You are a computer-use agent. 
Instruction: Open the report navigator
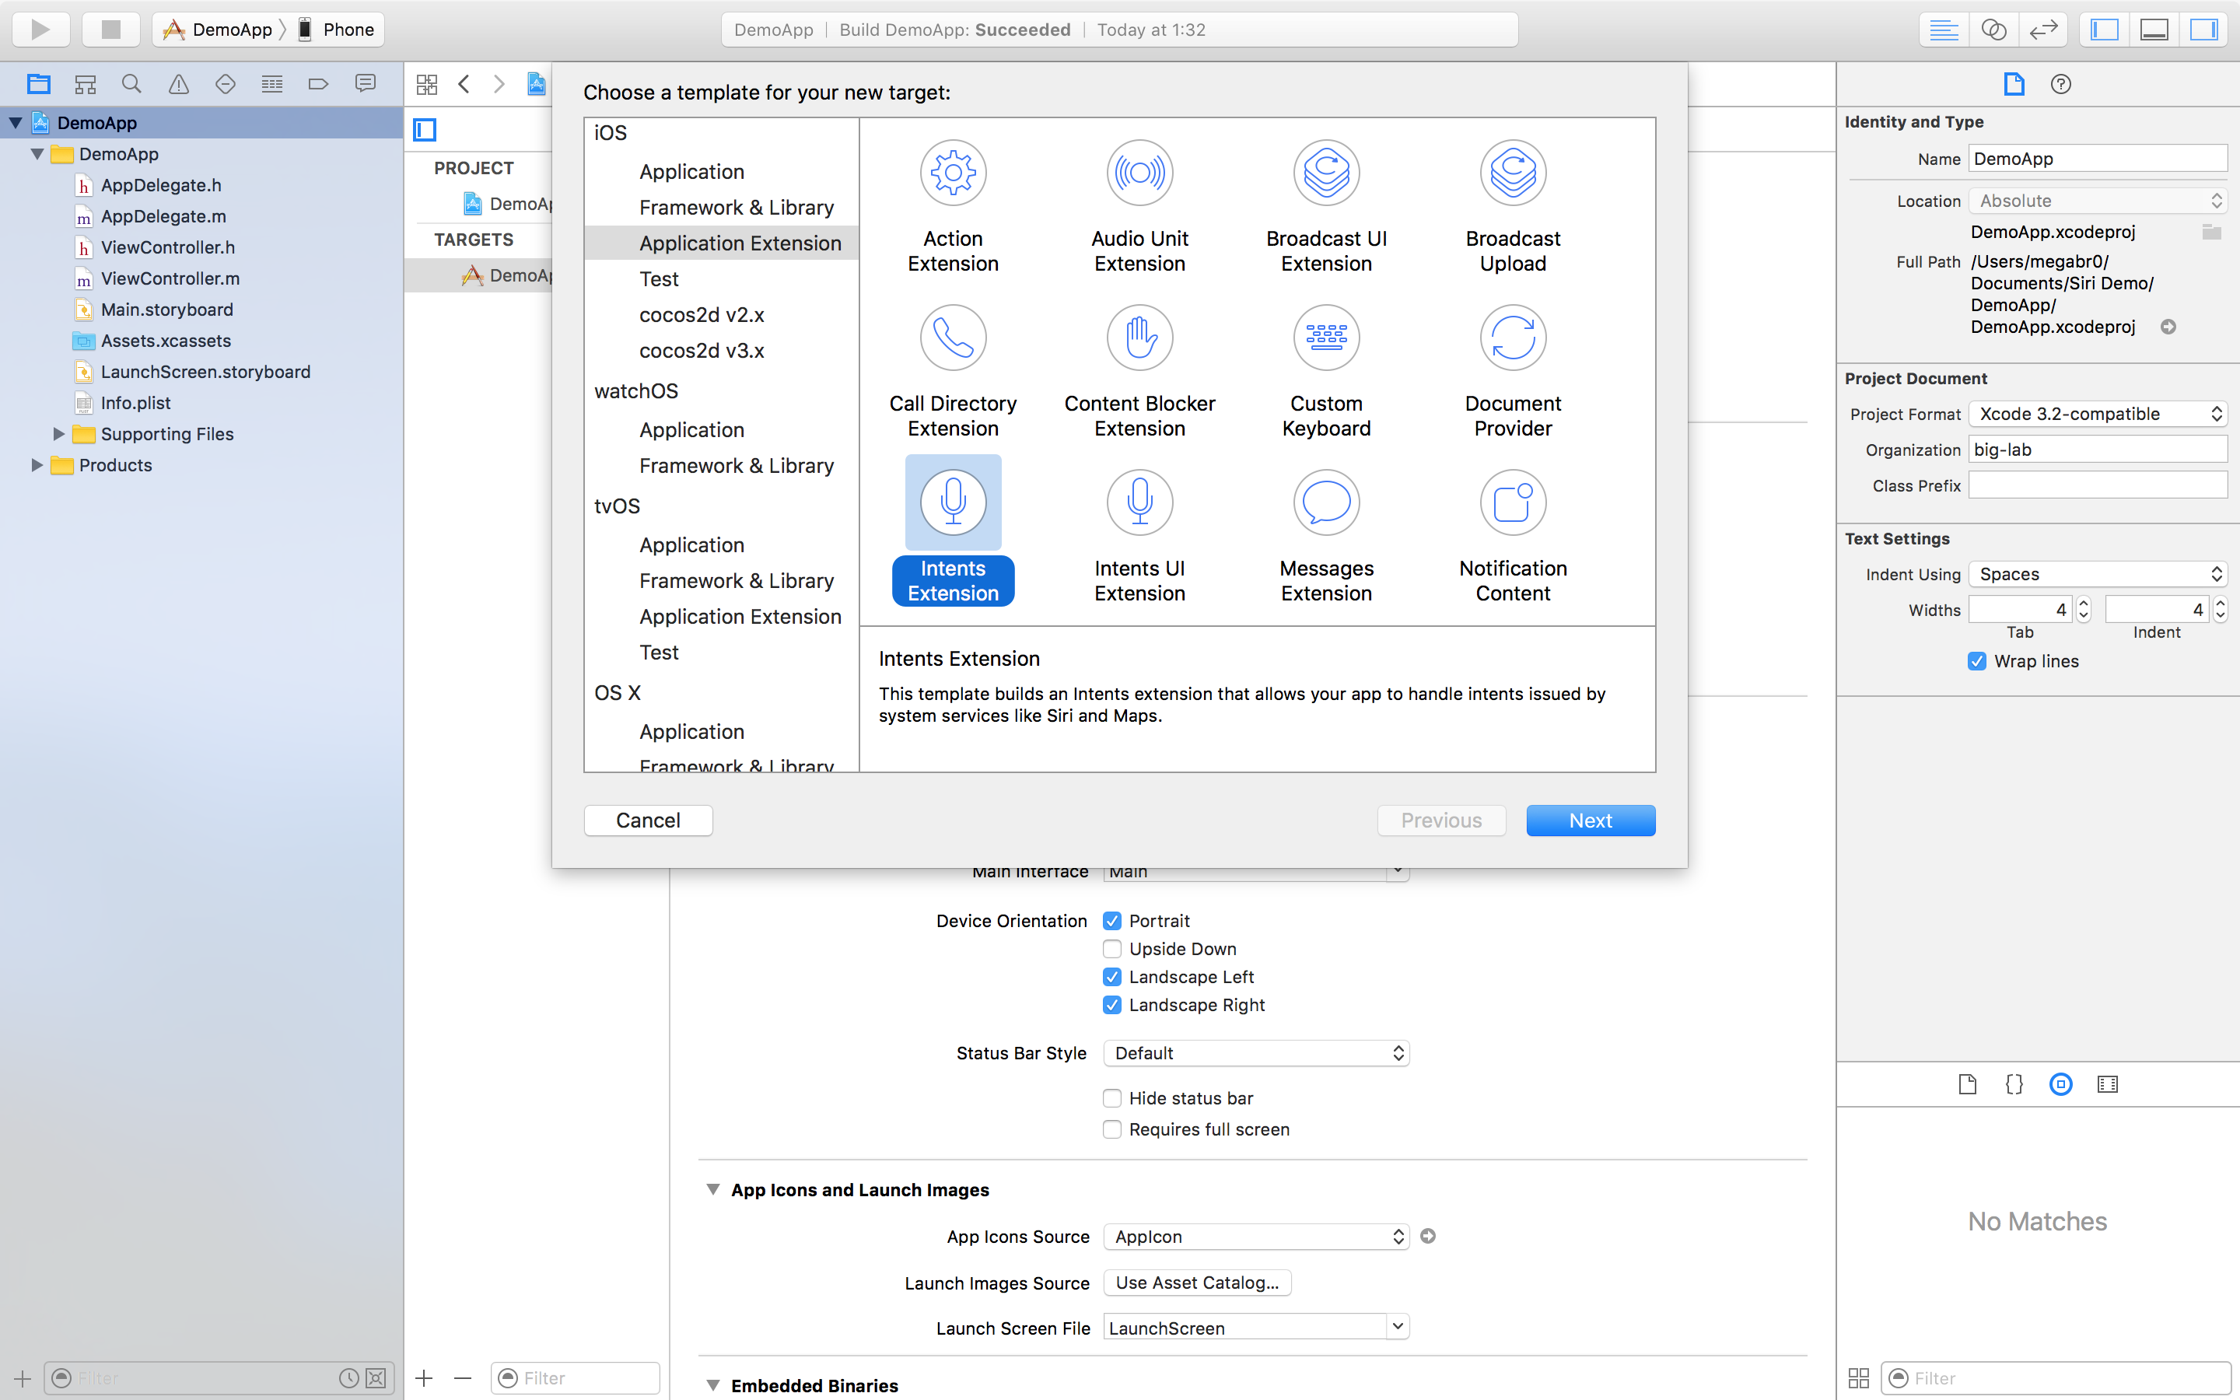coord(366,84)
